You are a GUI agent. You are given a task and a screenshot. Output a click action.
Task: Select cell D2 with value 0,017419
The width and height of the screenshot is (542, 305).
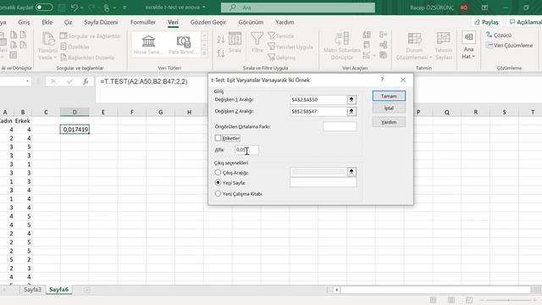coord(75,130)
